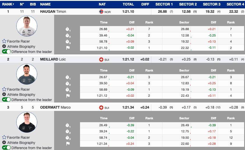Screen dimensions: 245x150
Task: Click Marco Odermatt's profile photo
Action: point(26,122)
